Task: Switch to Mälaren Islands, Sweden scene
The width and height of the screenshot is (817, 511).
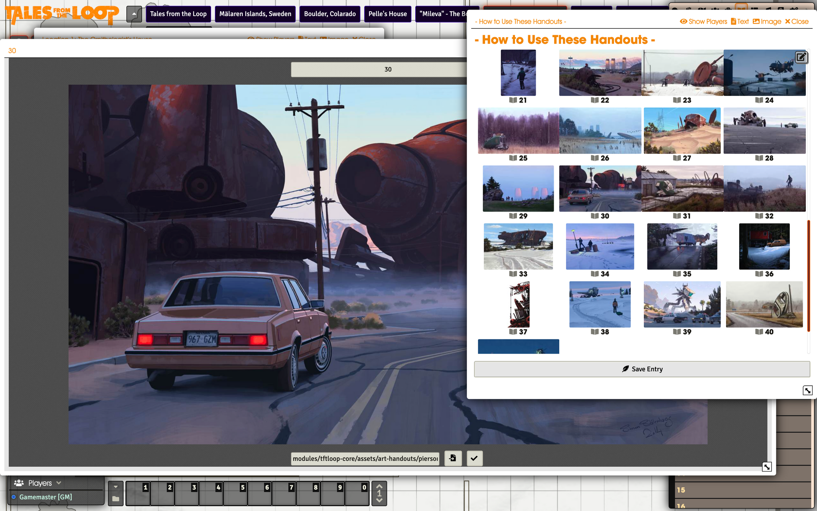Action: 255,14
